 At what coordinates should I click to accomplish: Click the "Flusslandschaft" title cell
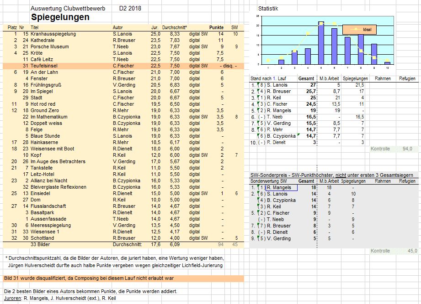point(48,206)
